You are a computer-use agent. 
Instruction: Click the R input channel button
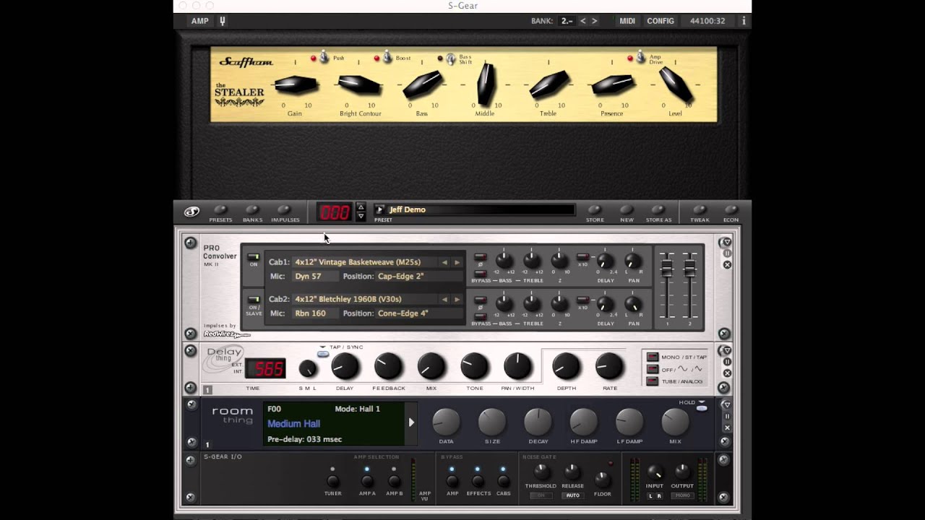(659, 496)
